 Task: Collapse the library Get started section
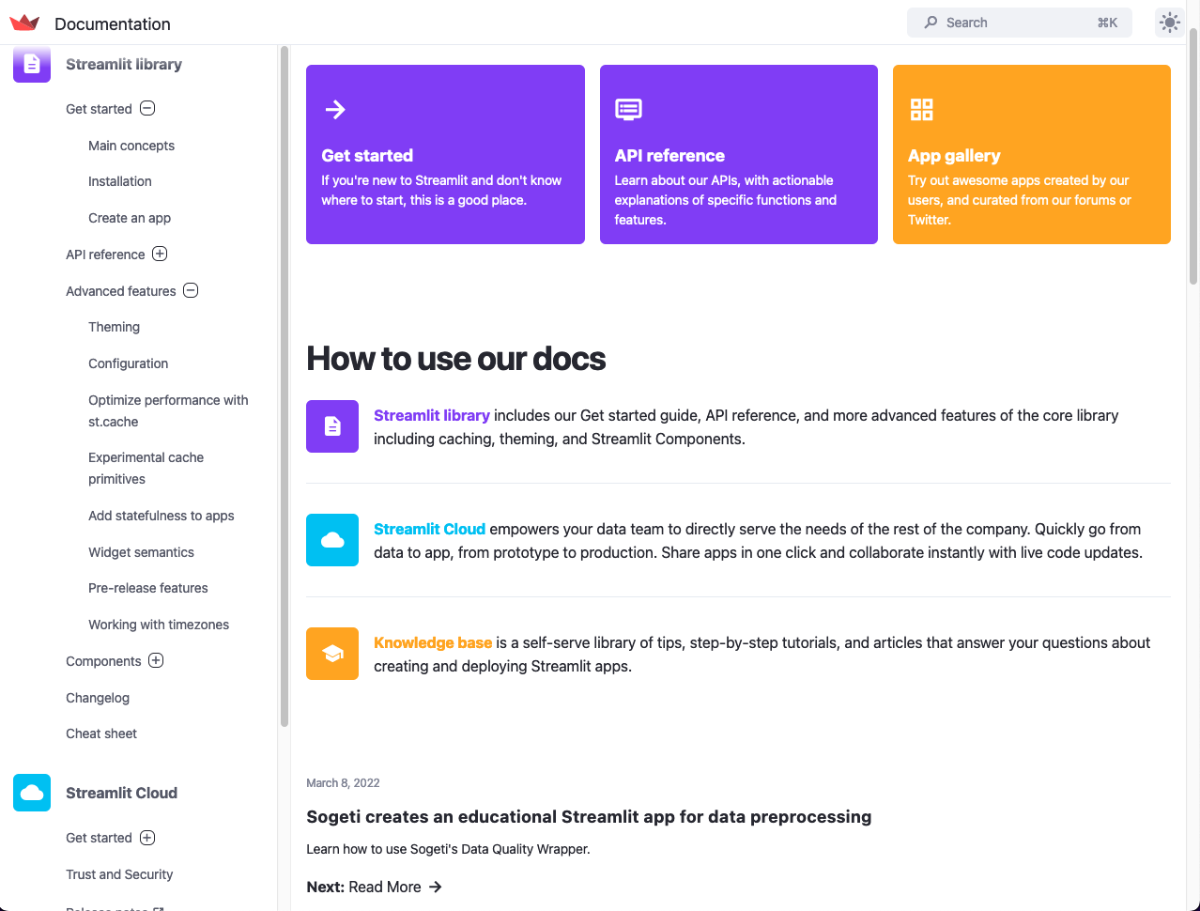click(x=147, y=108)
